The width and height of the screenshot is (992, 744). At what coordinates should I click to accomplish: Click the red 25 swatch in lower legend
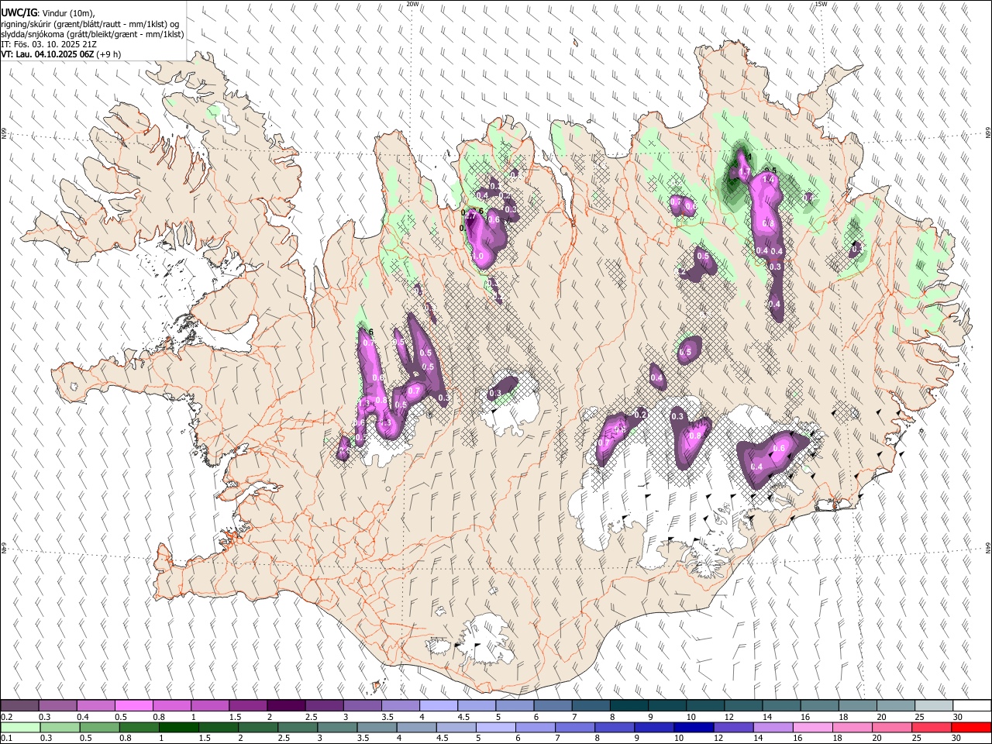(x=932, y=728)
